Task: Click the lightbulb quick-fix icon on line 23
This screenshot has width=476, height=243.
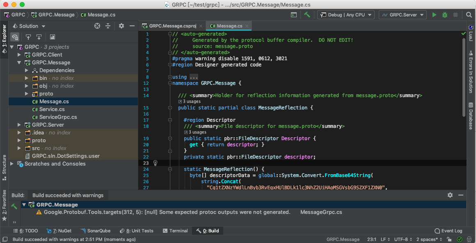Action: click(156, 163)
